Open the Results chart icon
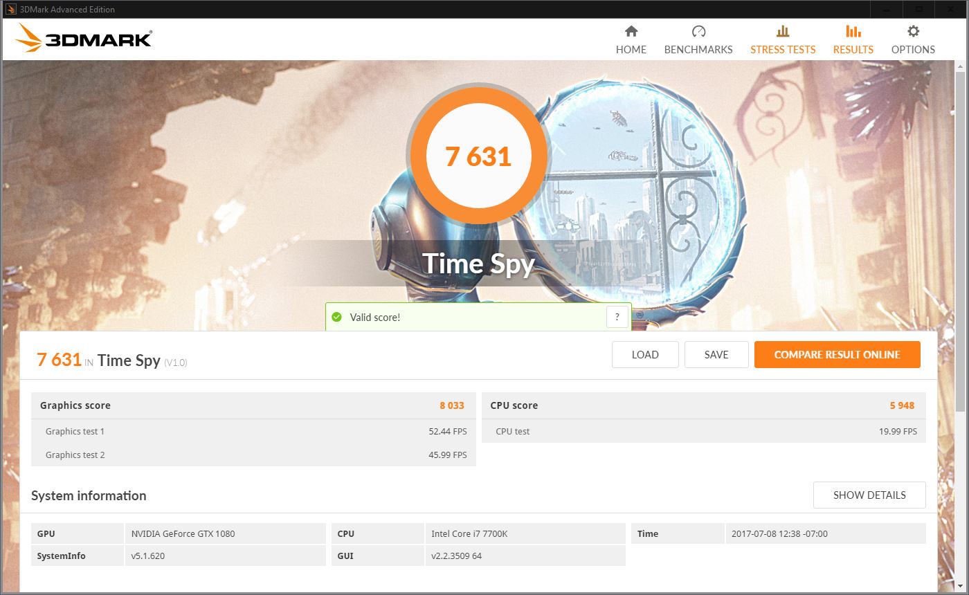This screenshot has width=969, height=595. tap(853, 31)
